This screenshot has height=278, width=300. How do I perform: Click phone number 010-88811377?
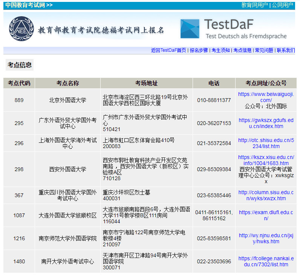tap(214, 100)
